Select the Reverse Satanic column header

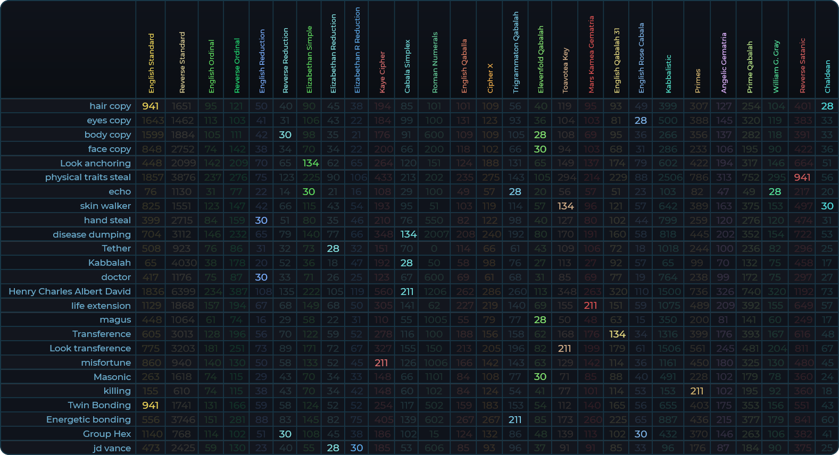[803, 65]
